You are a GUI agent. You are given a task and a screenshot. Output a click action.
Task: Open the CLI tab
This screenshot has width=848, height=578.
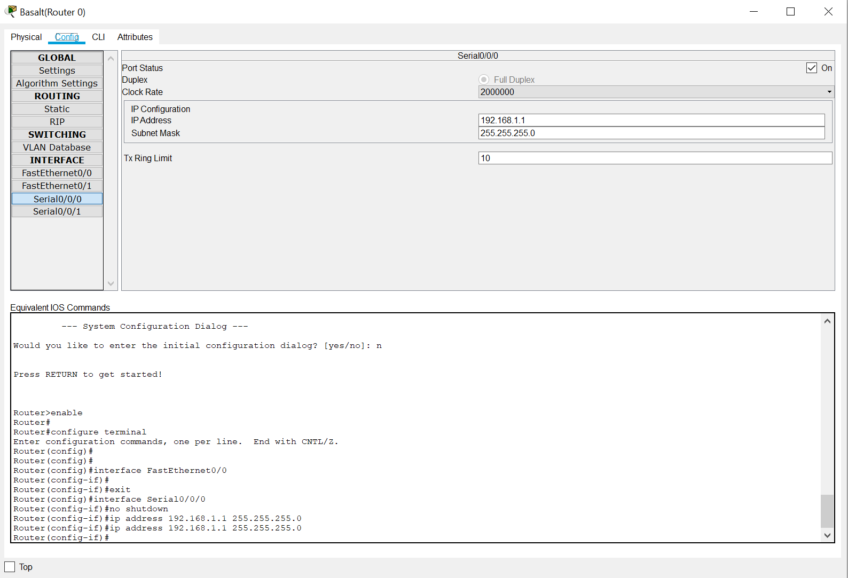pyautogui.click(x=98, y=37)
